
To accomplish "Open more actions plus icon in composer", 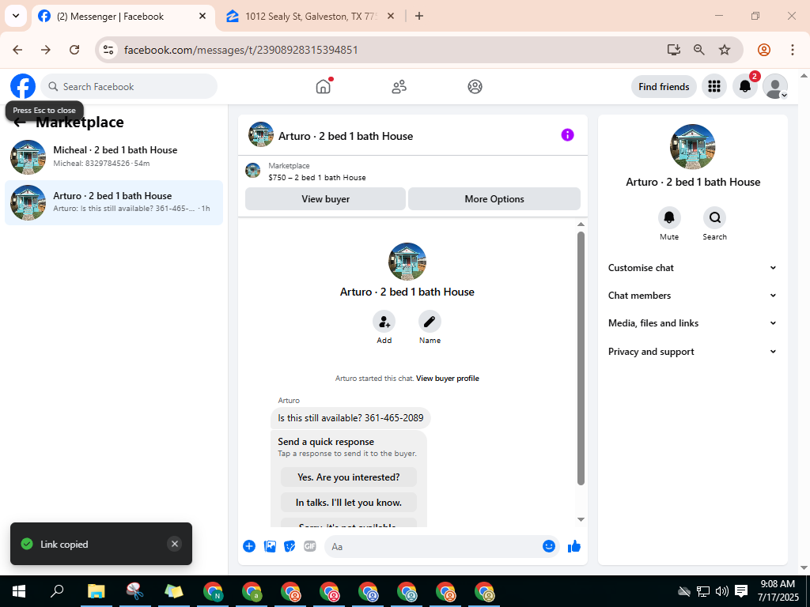I will [249, 546].
